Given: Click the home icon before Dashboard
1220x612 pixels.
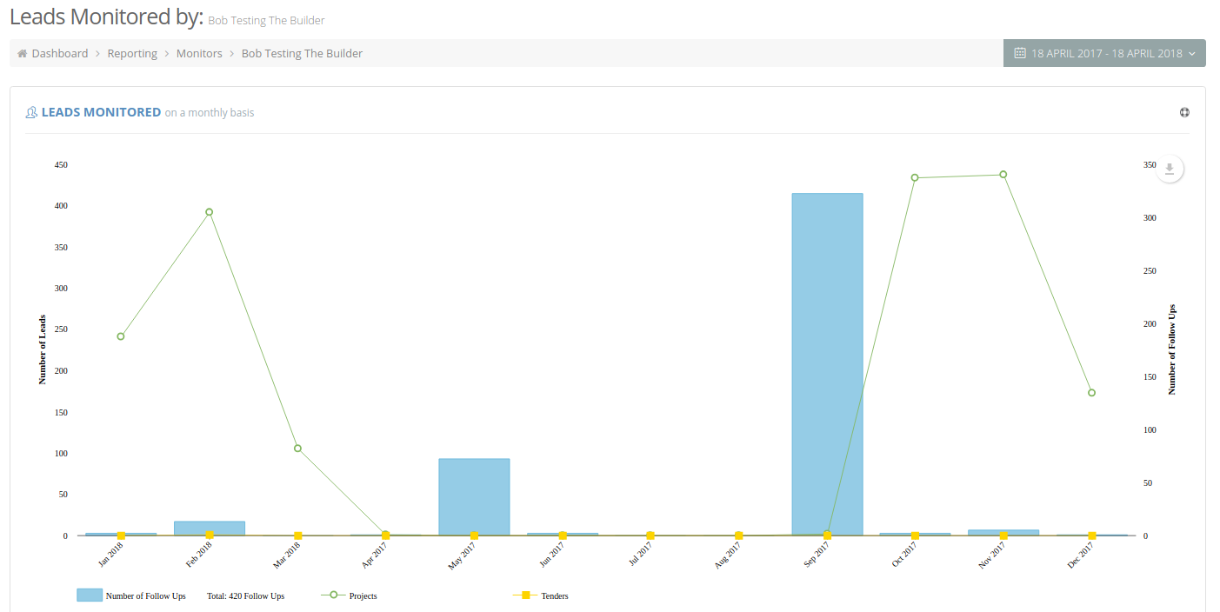Looking at the screenshot, I should pos(23,54).
